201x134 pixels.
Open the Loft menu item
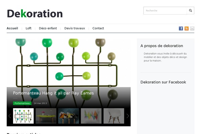pos(28,28)
